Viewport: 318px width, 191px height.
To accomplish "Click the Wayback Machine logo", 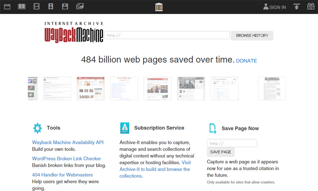I will click(x=74, y=32).
